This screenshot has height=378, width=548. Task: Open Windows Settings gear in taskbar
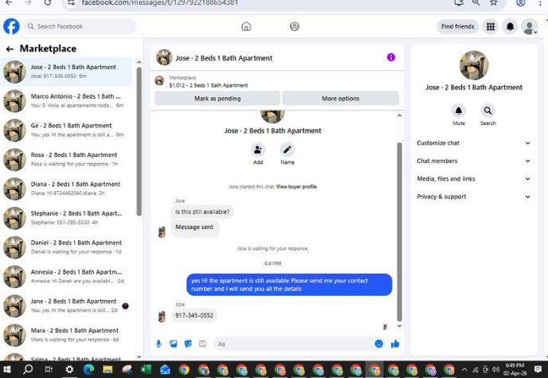click(x=69, y=369)
